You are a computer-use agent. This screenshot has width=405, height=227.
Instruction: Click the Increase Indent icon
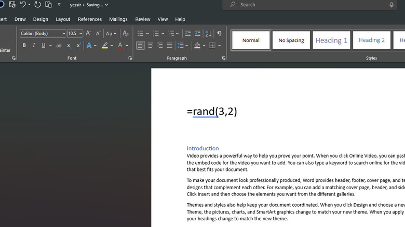point(197,34)
